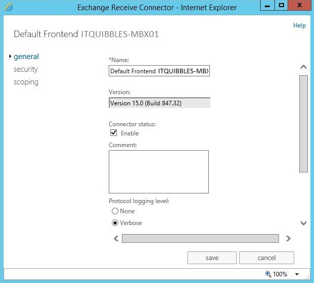The width and height of the screenshot is (314, 283).
Task: Click the vertical scroll down arrow
Action: click(304, 223)
